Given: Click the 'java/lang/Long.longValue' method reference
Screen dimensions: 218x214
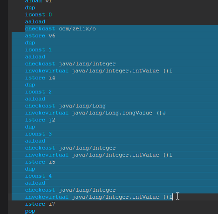Looking at the screenshot, I should click(112, 113).
